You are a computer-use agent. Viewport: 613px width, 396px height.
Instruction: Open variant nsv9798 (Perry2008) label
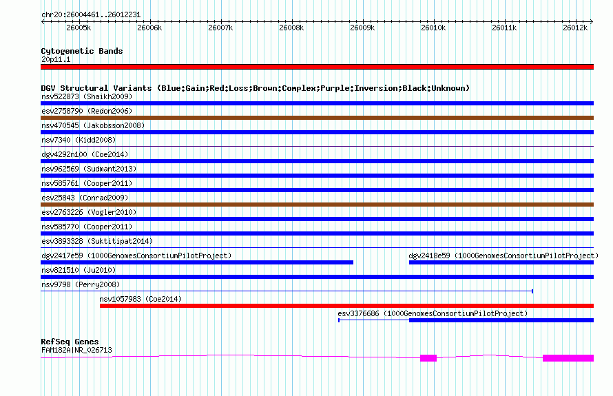[81, 284]
